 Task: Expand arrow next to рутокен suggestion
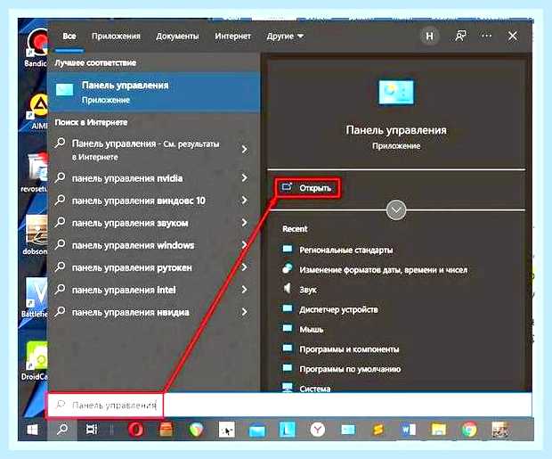245,267
